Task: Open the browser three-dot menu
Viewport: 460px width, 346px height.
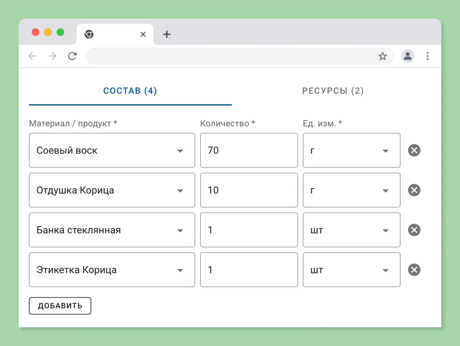Action: [x=427, y=56]
